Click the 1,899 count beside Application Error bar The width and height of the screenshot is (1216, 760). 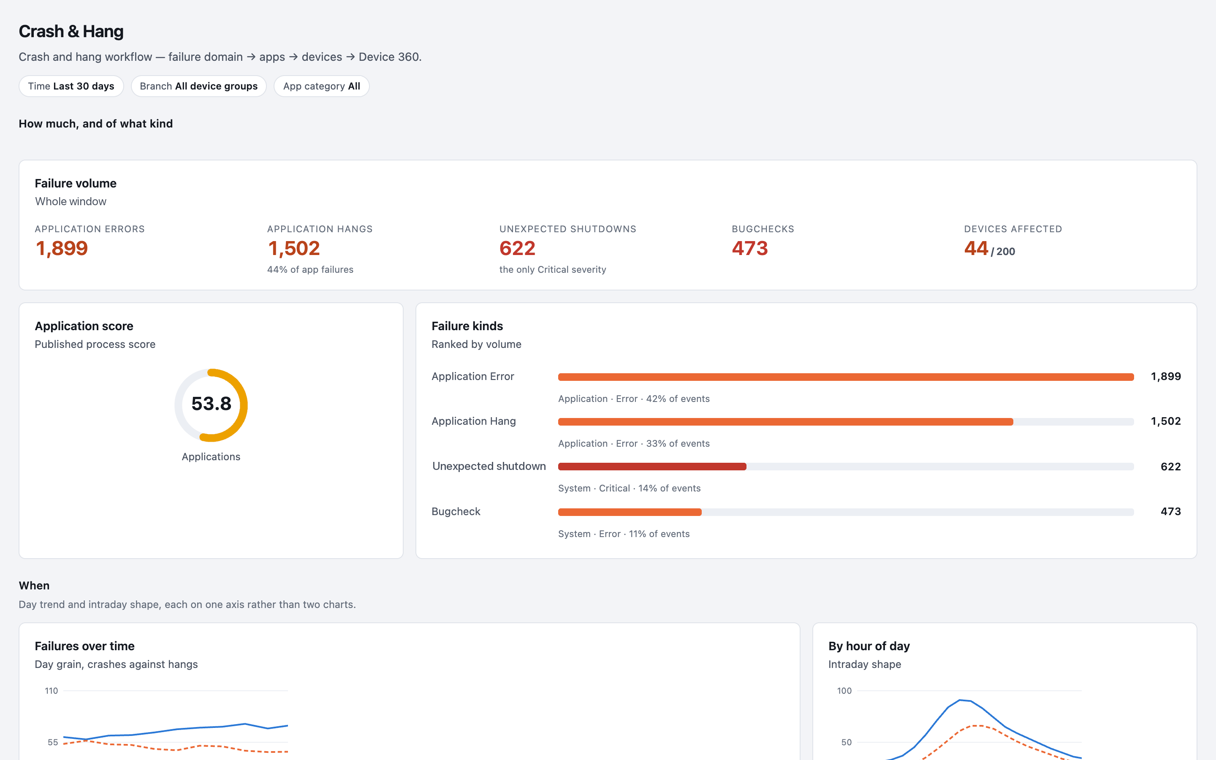(1166, 377)
